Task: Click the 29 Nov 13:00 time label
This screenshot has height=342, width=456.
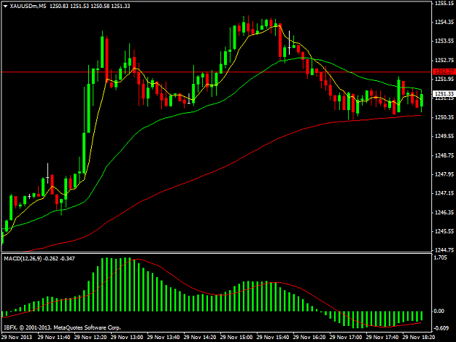Action: click(127, 338)
